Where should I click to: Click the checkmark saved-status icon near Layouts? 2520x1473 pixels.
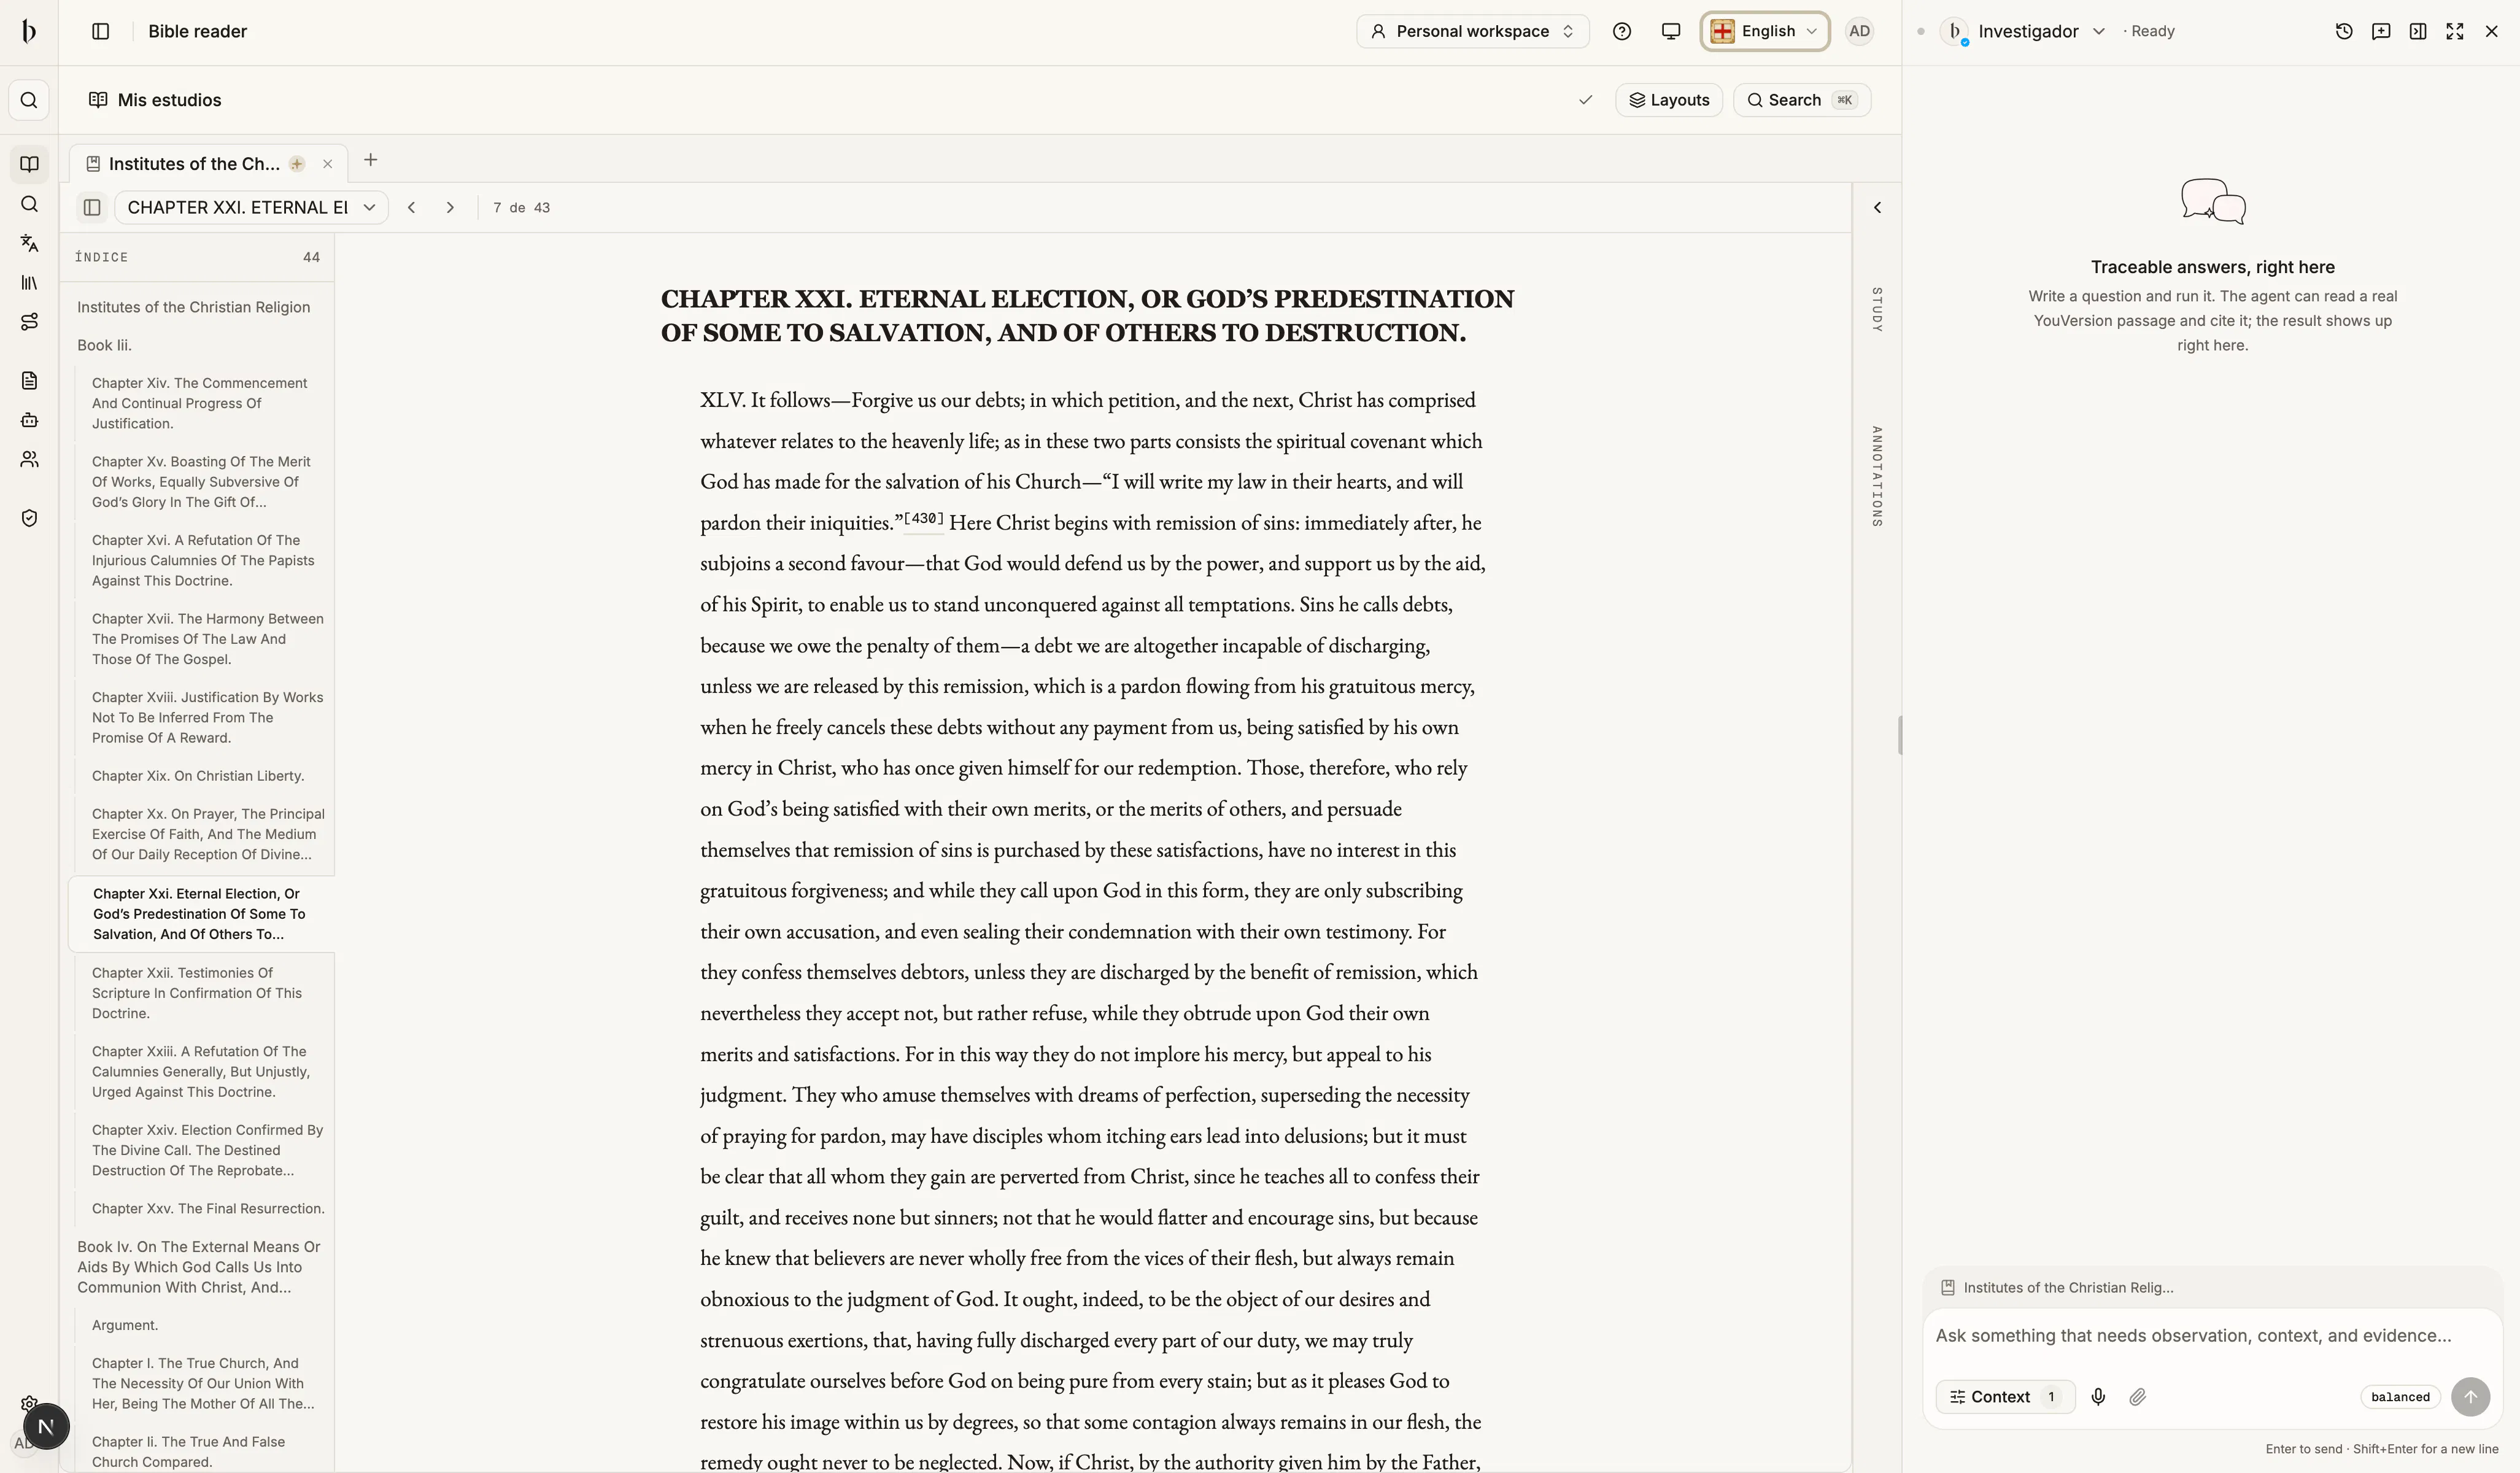1585,100
